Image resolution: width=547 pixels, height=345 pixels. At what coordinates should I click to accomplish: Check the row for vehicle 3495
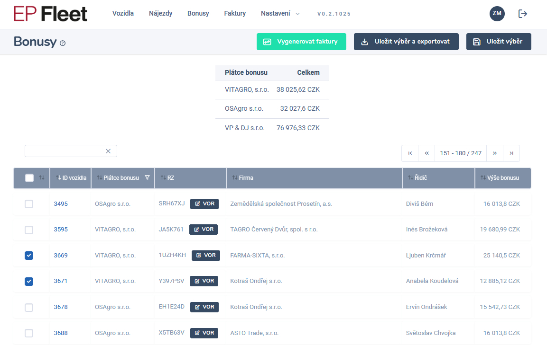[x=29, y=204]
